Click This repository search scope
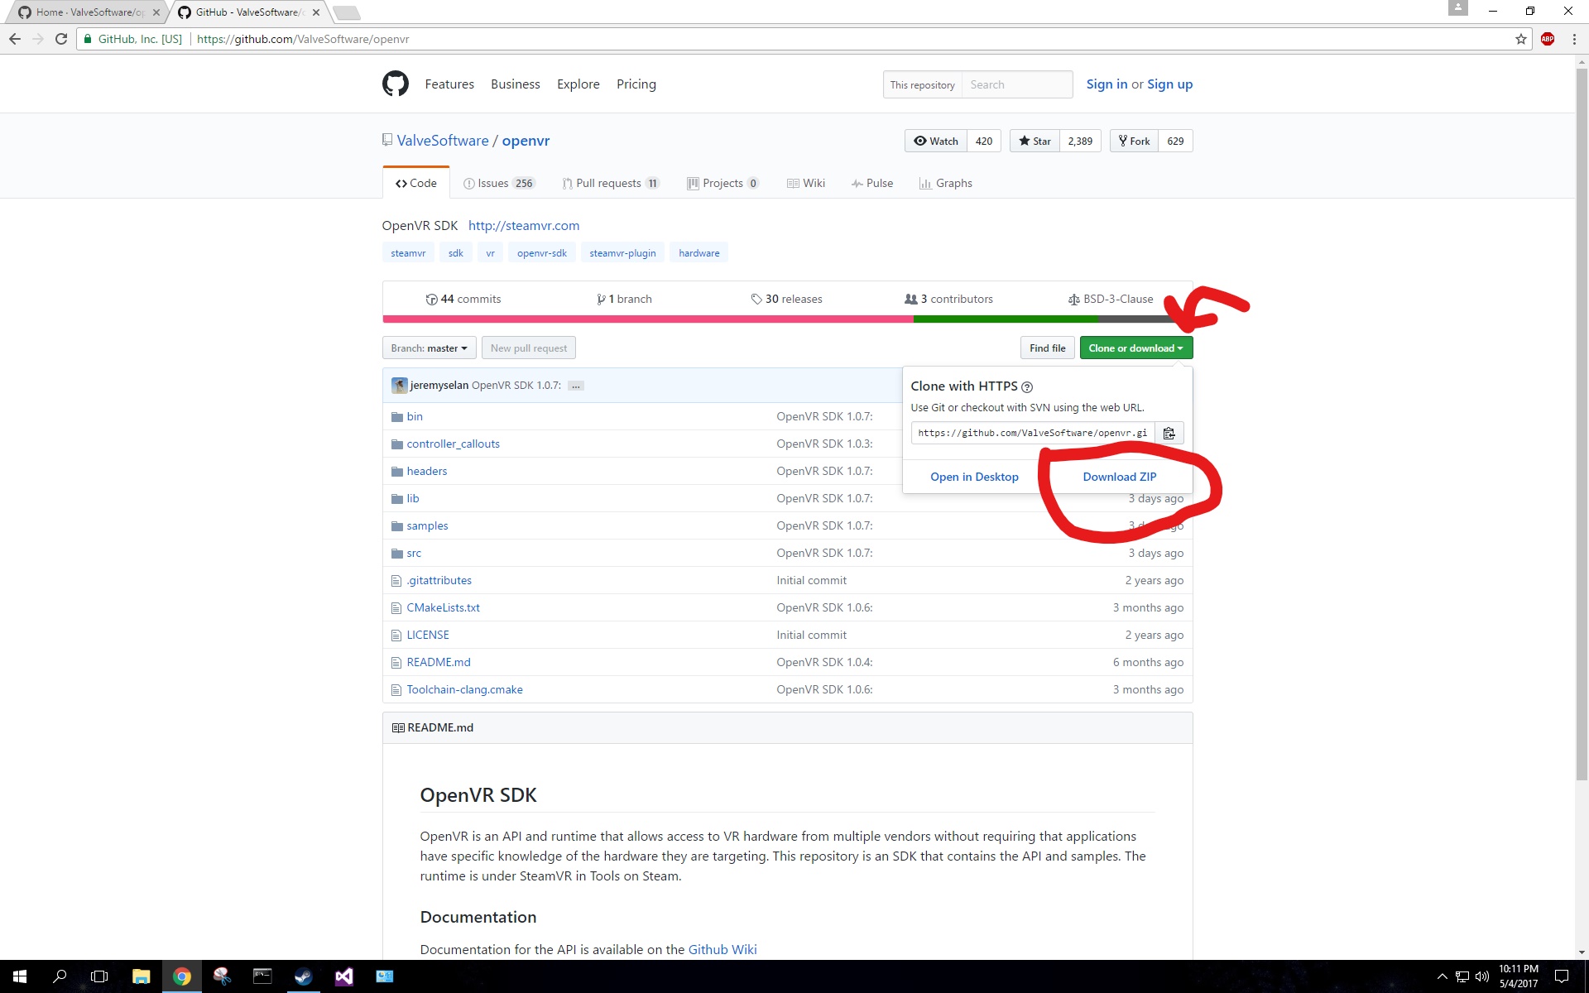1589x993 pixels. (922, 85)
